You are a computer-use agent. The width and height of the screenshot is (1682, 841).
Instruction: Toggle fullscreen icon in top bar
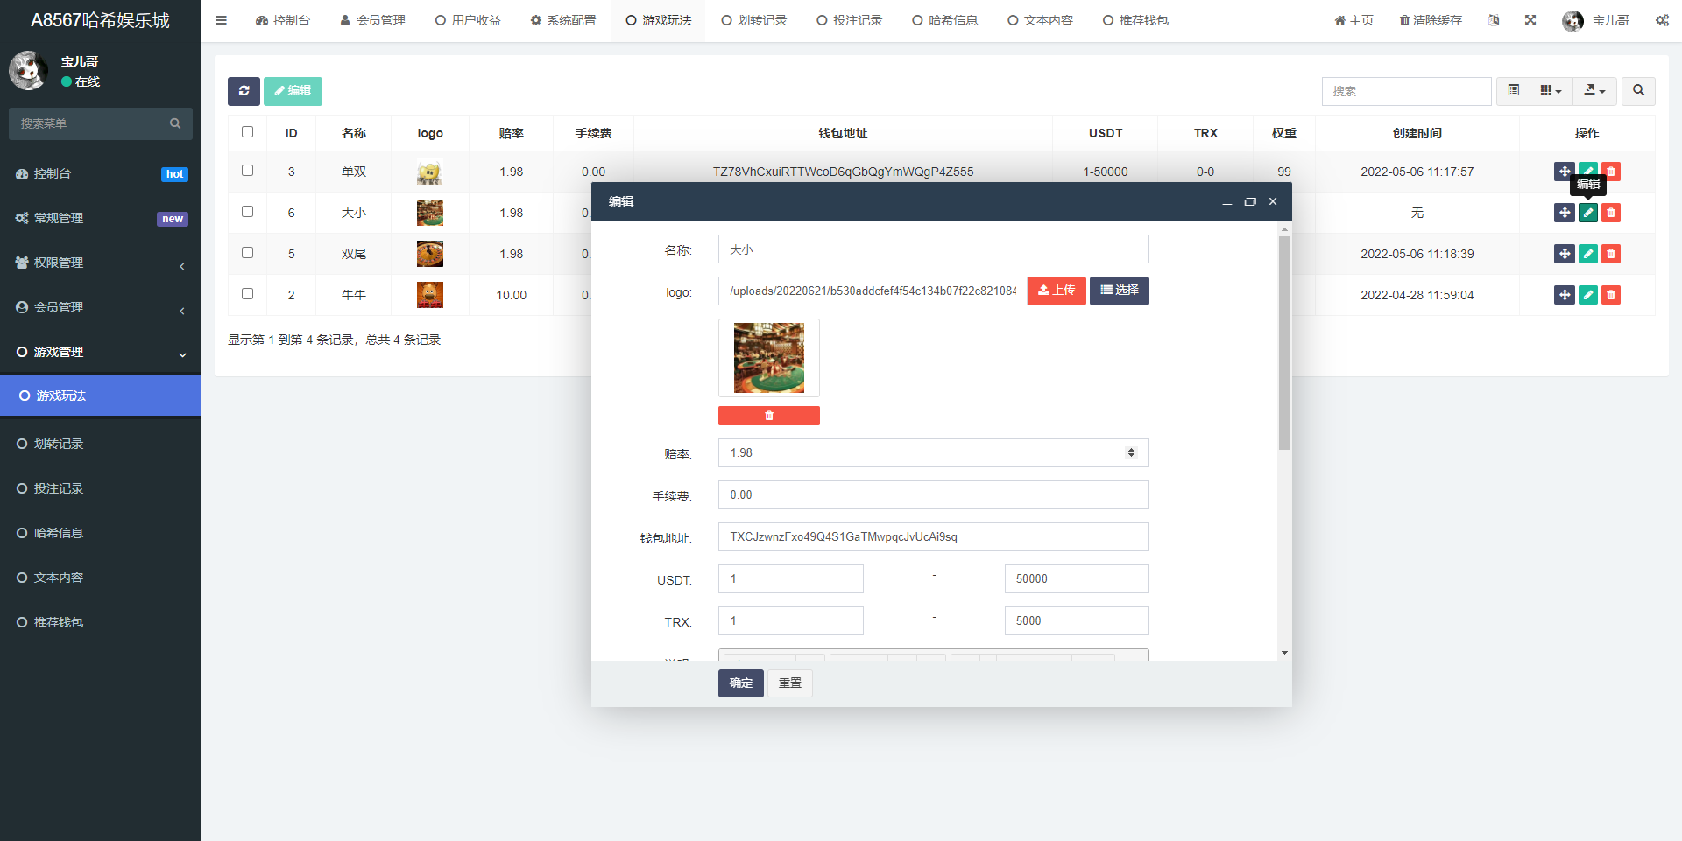[x=1530, y=20]
